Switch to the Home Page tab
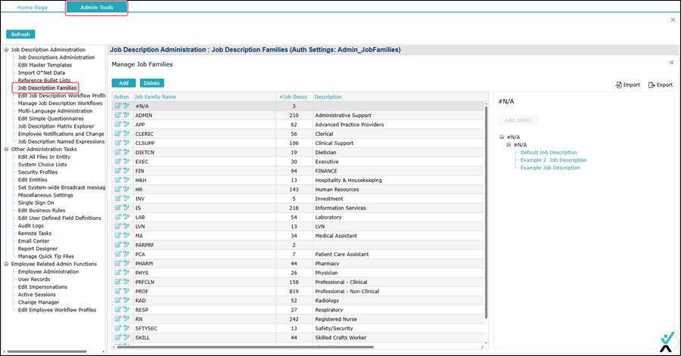681x356 pixels. 32,8
